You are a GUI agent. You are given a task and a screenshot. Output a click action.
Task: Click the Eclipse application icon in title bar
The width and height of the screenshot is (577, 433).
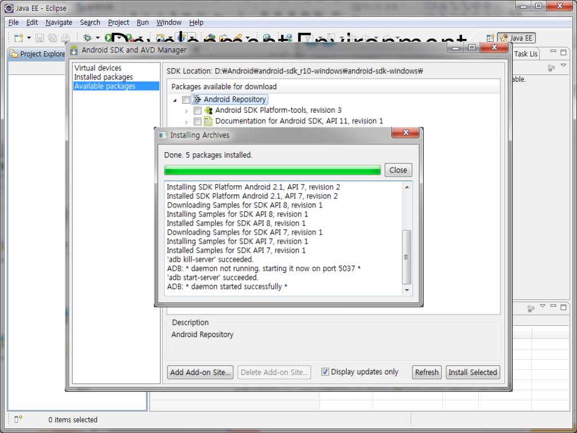coord(9,8)
